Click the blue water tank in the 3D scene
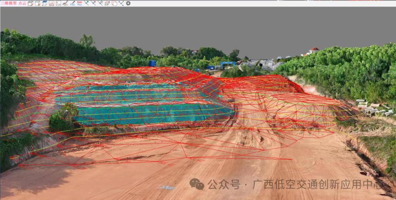This screenshot has height=200, width=396. (x=152, y=63)
